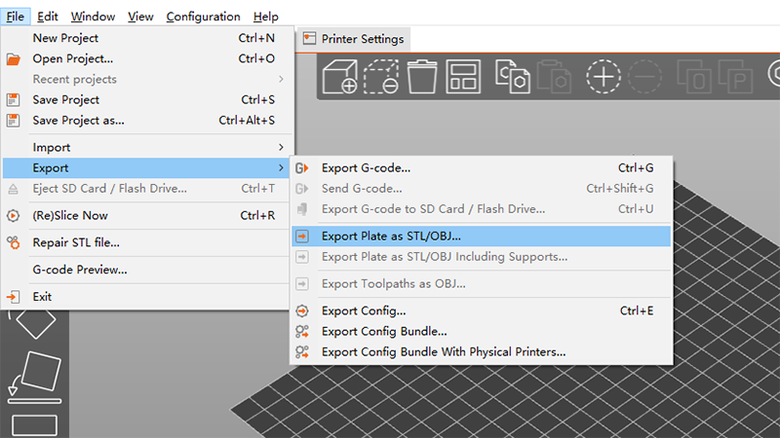Click Export Config Bundle With Physical Printers

pos(443,351)
